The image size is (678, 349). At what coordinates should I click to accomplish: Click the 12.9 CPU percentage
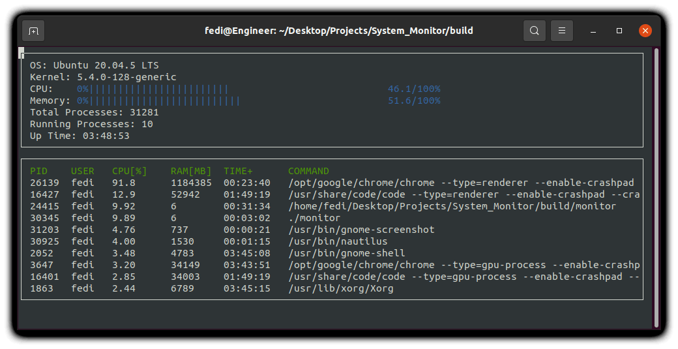[124, 194]
